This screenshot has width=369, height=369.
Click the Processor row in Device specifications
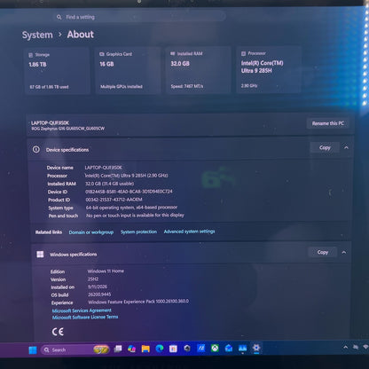pyautogui.click(x=107, y=176)
